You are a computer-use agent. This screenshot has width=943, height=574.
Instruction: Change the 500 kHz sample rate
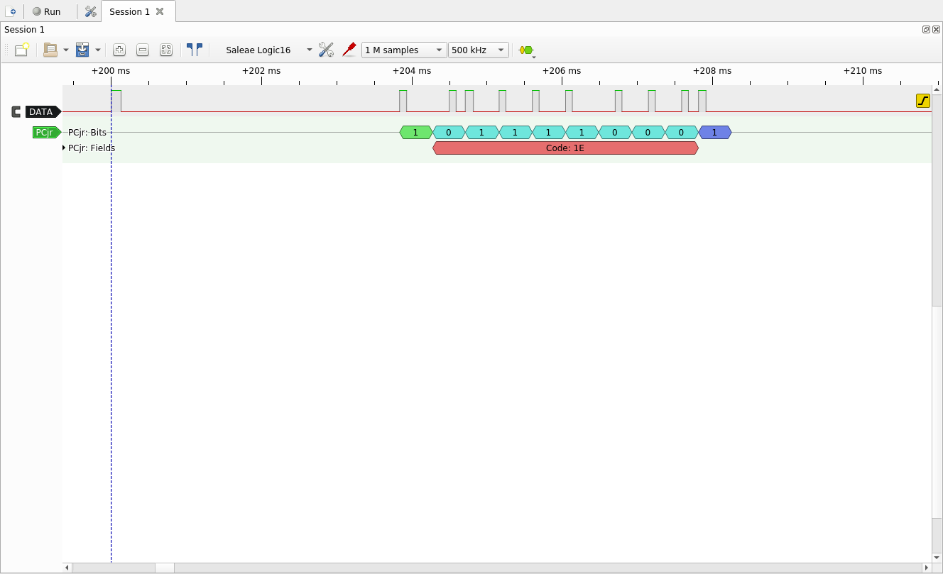tap(479, 50)
